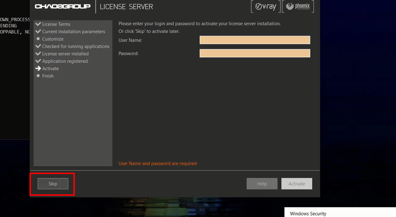Click the Phoenix logo in header
The height and width of the screenshot is (217, 396).
click(x=298, y=7)
